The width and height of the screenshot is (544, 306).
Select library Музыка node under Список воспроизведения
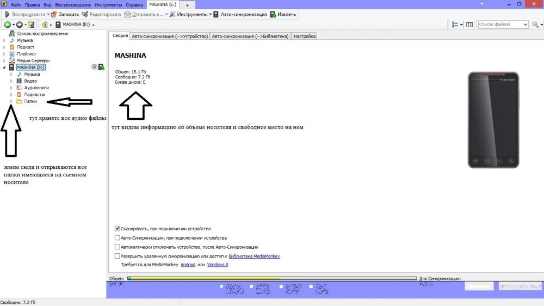25,40
